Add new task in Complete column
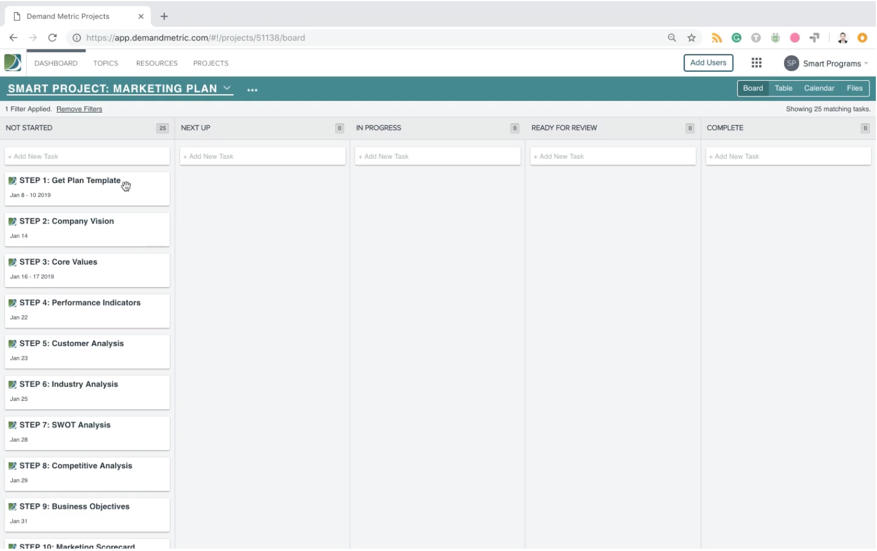This screenshot has height=551, width=877. [788, 157]
